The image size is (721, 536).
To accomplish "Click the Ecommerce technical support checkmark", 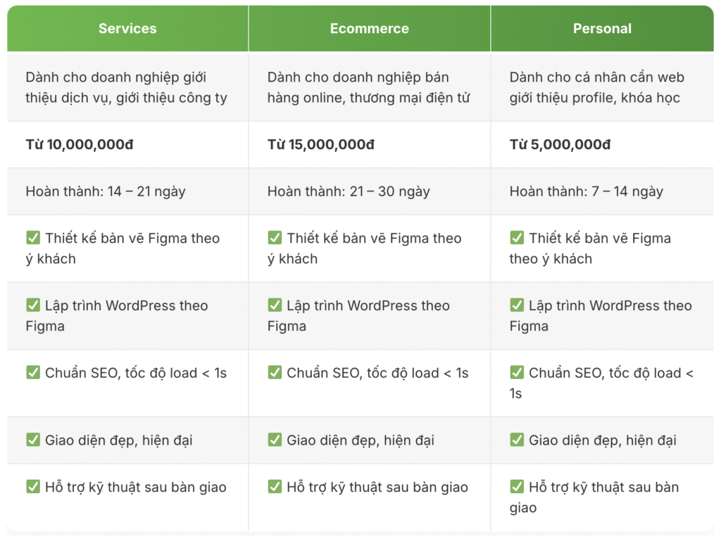I will (x=275, y=487).
